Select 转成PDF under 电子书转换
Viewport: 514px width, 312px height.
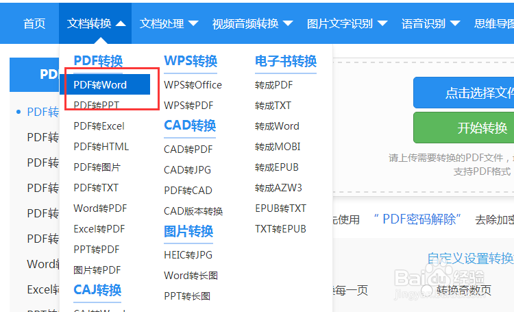[x=273, y=85]
